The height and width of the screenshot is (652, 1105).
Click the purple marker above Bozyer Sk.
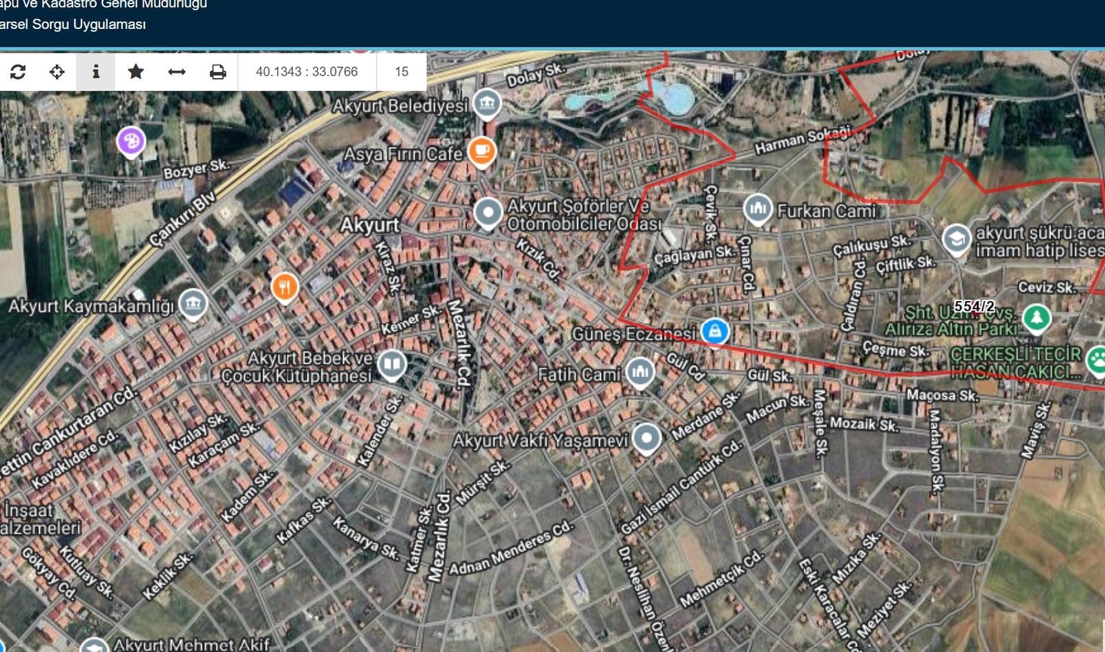coord(131,142)
